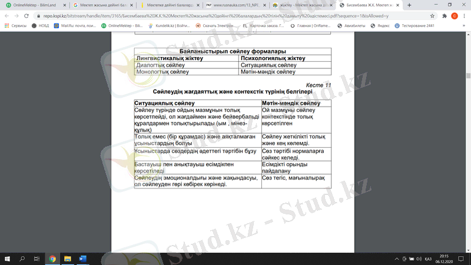Expand the hidden bookmarks chevron
The image size is (471, 265).
[x=464, y=26]
